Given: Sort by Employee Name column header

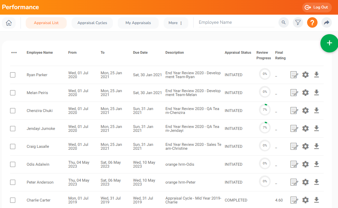Looking at the screenshot, I should [40, 53].
